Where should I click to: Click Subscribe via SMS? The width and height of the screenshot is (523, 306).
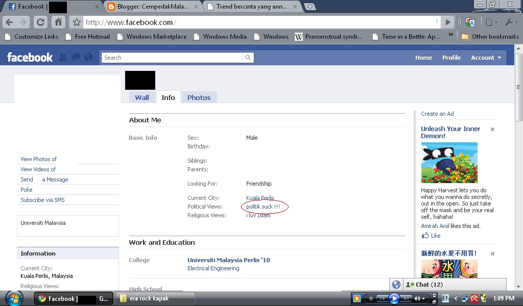[43, 200]
